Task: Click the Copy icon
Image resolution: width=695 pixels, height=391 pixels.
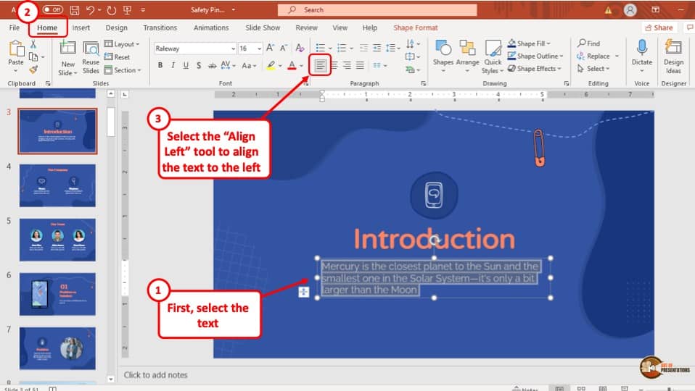Action: (x=33, y=56)
